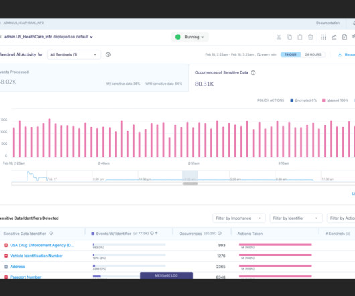Open Vehicle Identification Number identifier link
The width and height of the screenshot is (355, 296).
click(36, 256)
